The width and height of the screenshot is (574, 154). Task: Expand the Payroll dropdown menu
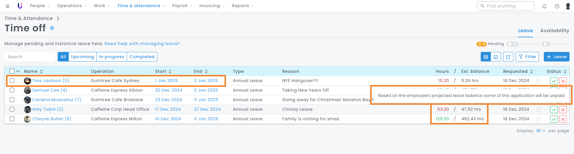point(182,6)
